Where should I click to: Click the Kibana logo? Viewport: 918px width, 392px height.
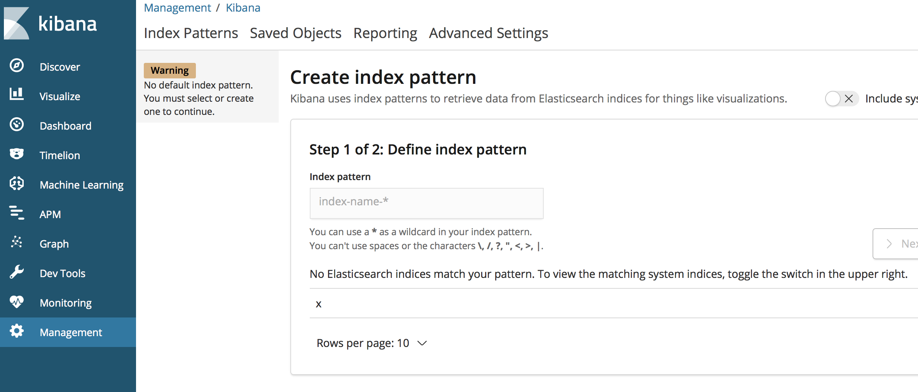point(51,23)
